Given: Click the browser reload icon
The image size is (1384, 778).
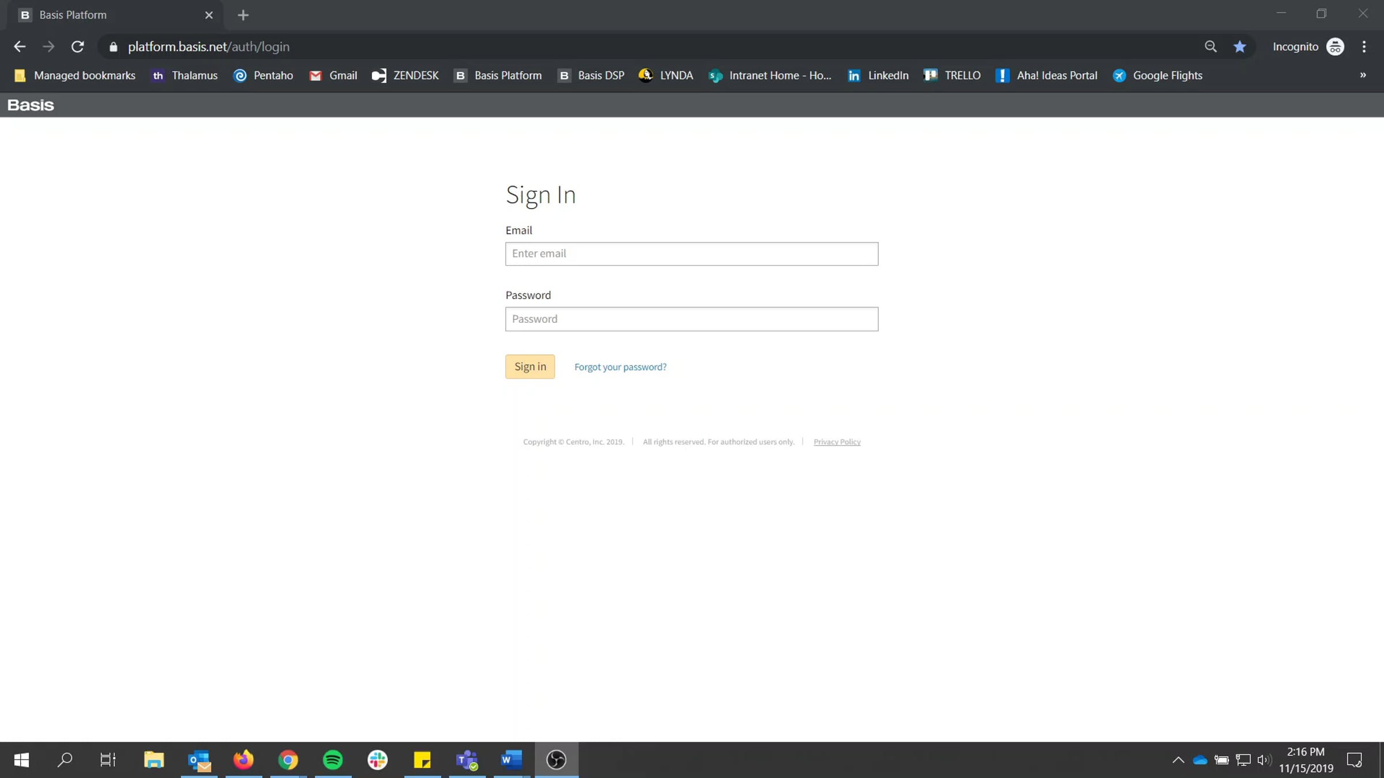Looking at the screenshot, I should pos(77,47).
